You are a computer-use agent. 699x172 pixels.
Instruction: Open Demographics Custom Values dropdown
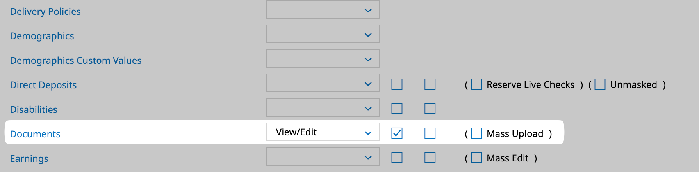click(323, 59)
